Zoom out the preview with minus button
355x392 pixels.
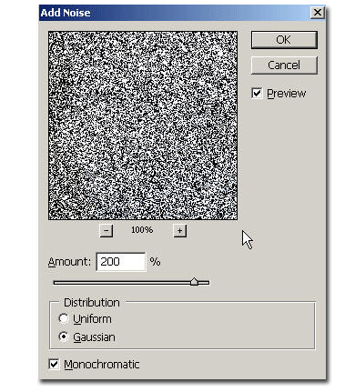(106, 230)
